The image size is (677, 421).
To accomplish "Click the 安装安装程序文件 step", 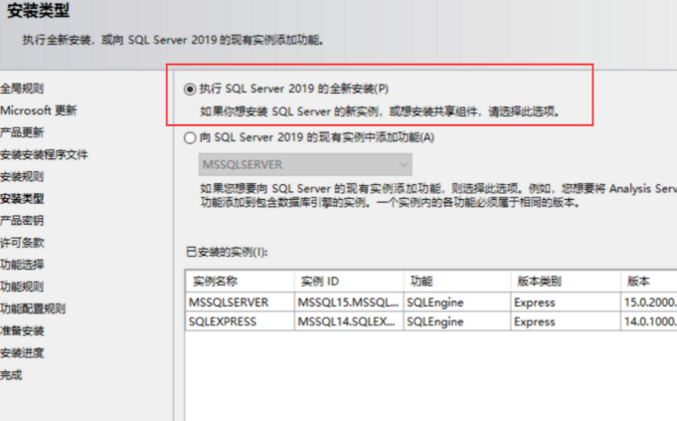I will 44,154.
